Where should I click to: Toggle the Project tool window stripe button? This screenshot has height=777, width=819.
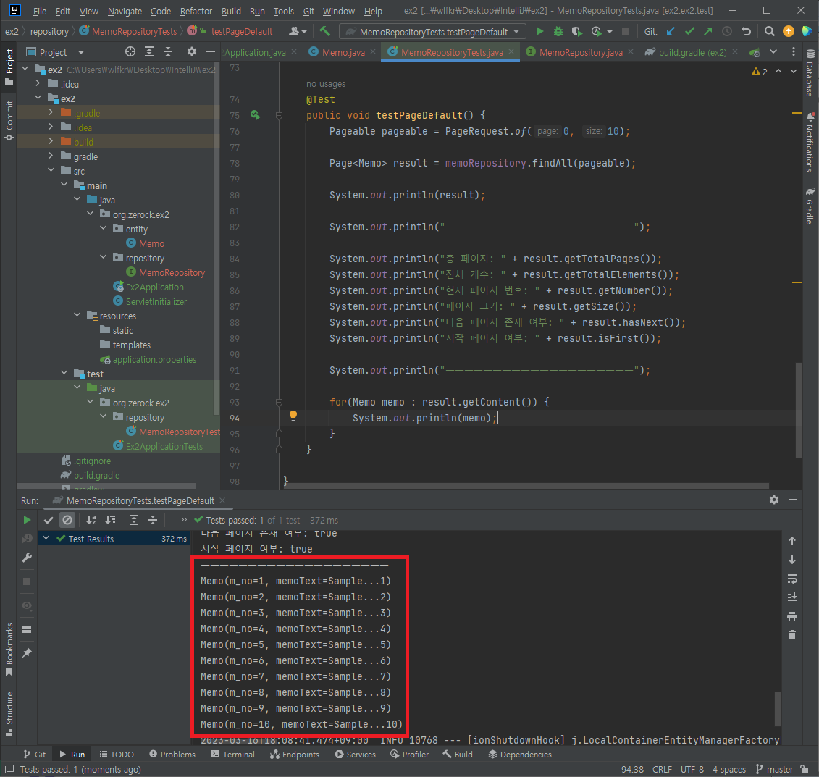click(9, 67)
